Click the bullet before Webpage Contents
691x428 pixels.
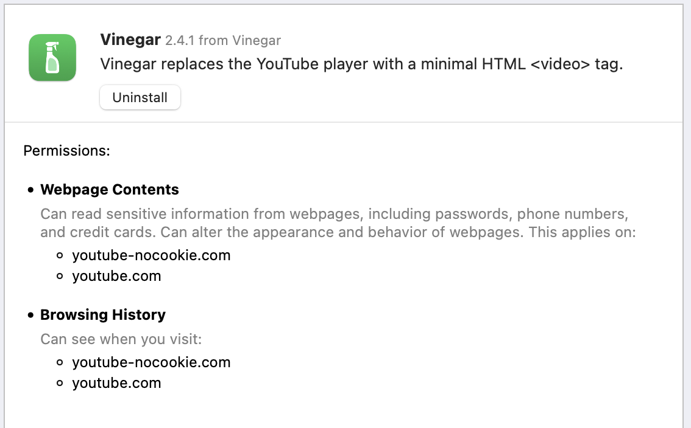[31, 190]
